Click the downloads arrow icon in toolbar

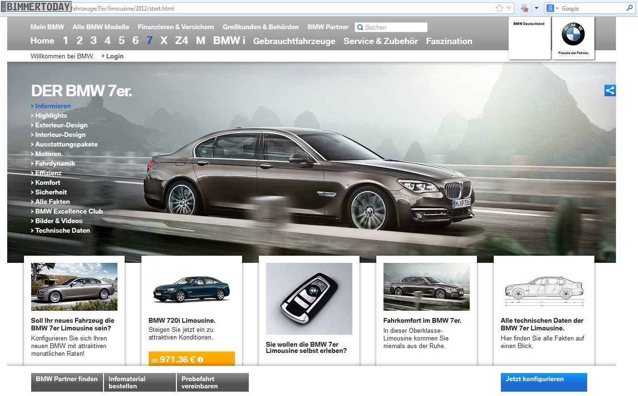tap(524, 8)
